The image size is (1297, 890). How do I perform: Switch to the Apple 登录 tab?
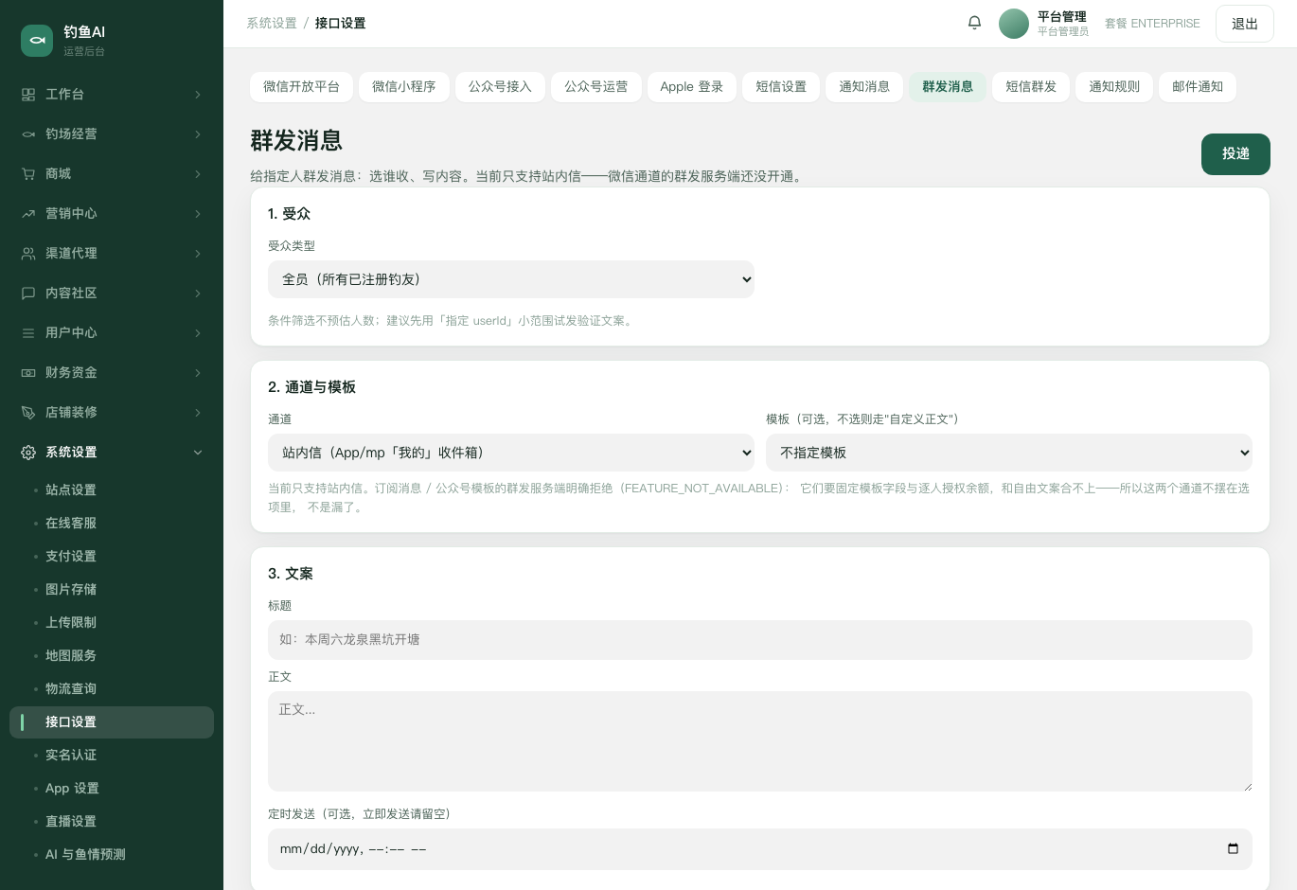pyautogui.click(x=692, y=87)
